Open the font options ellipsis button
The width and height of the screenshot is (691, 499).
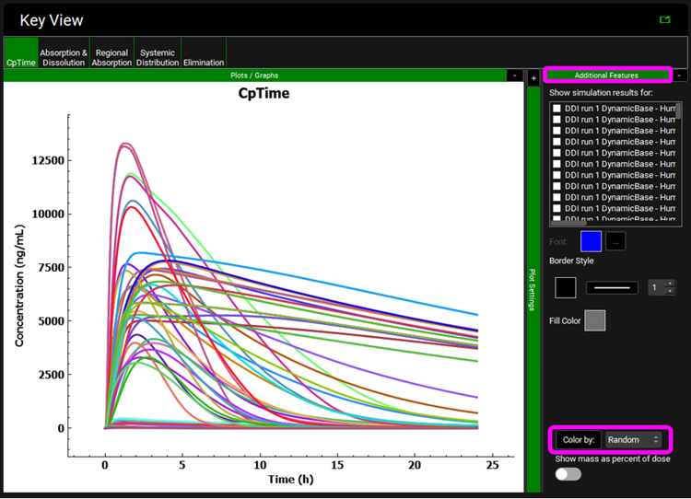pyautogui.click(x=616, y=241)
